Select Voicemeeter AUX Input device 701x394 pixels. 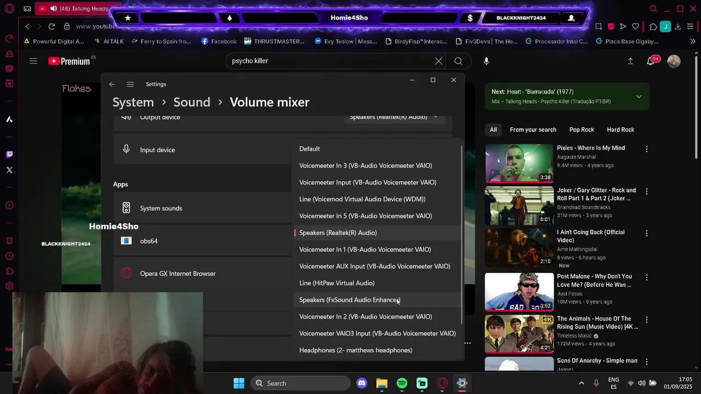pyautogui.click(x=377, y=266)
